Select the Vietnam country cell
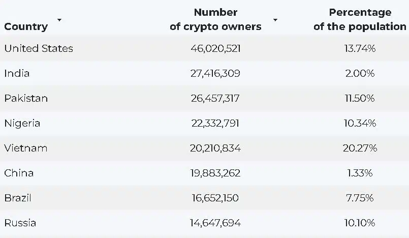Image resolution: width=409 pixels, height=238 pixels. point(26,148)
